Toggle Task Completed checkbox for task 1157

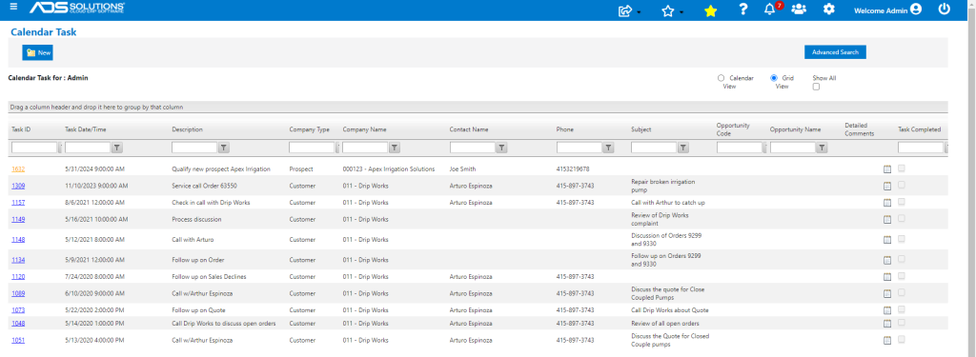[x=902, y=202]
